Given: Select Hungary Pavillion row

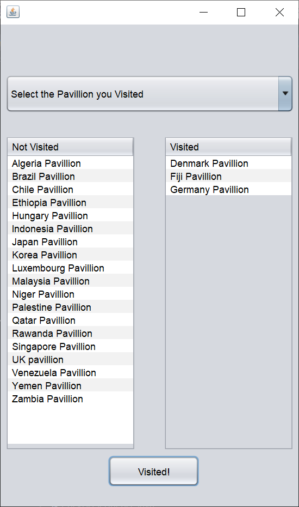Looking at the screenshot, I should 70,215.
